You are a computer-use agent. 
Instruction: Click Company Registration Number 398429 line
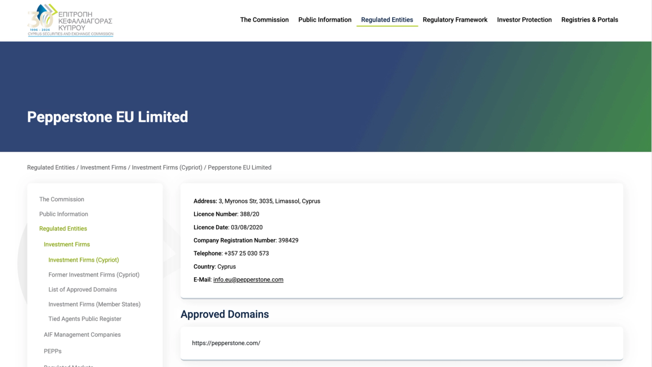(246, 240)
